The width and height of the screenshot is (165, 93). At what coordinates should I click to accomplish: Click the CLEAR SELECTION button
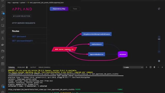tap(22, 16)
